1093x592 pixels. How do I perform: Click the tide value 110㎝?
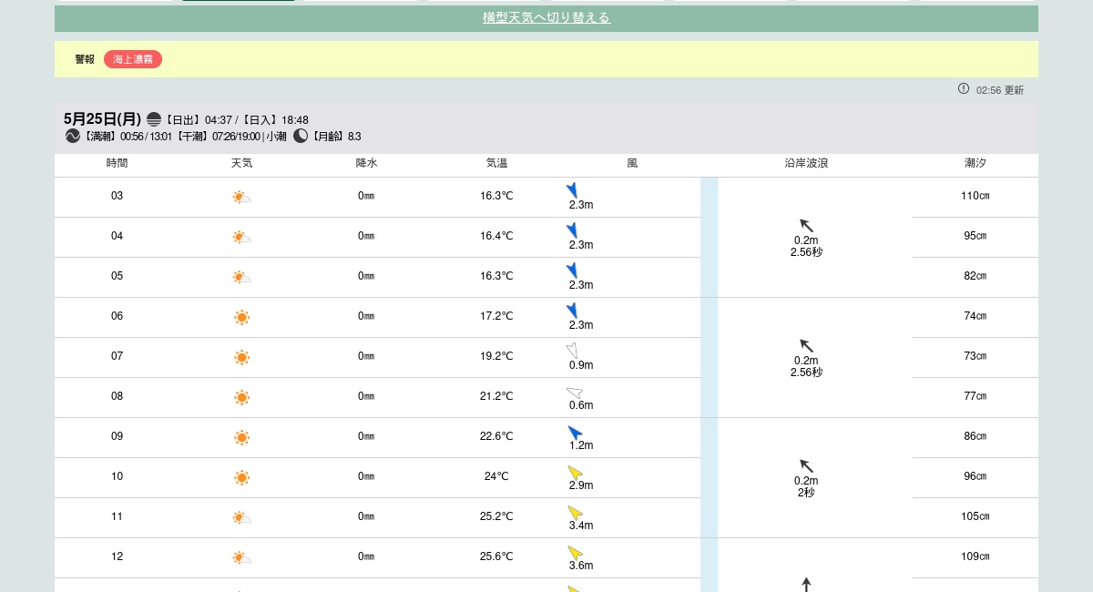tap(976, 196)
